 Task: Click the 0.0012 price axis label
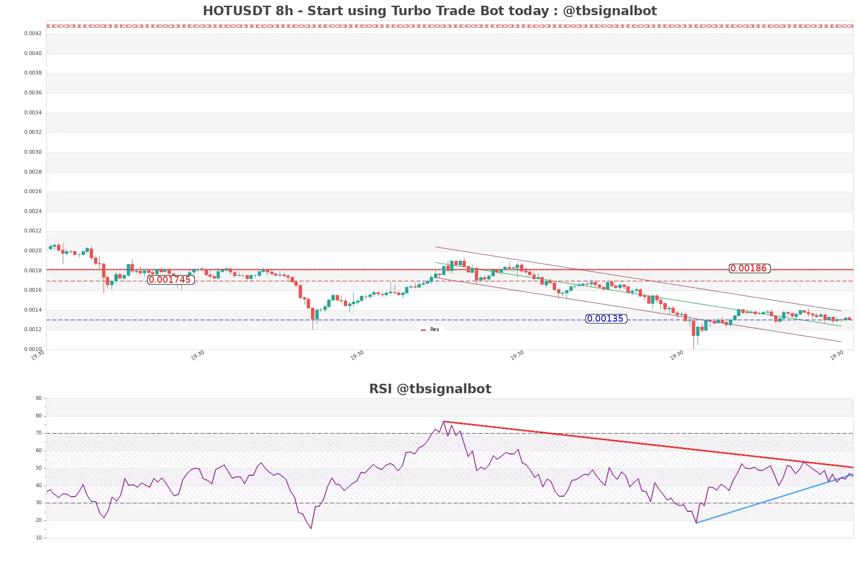tap(33, 330)
